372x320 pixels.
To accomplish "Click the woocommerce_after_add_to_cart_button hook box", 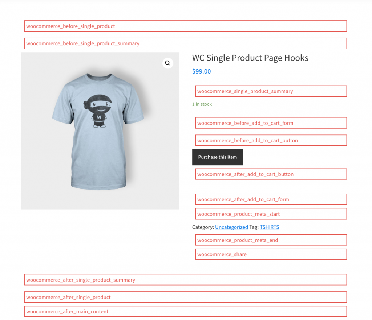I will 271,174.
